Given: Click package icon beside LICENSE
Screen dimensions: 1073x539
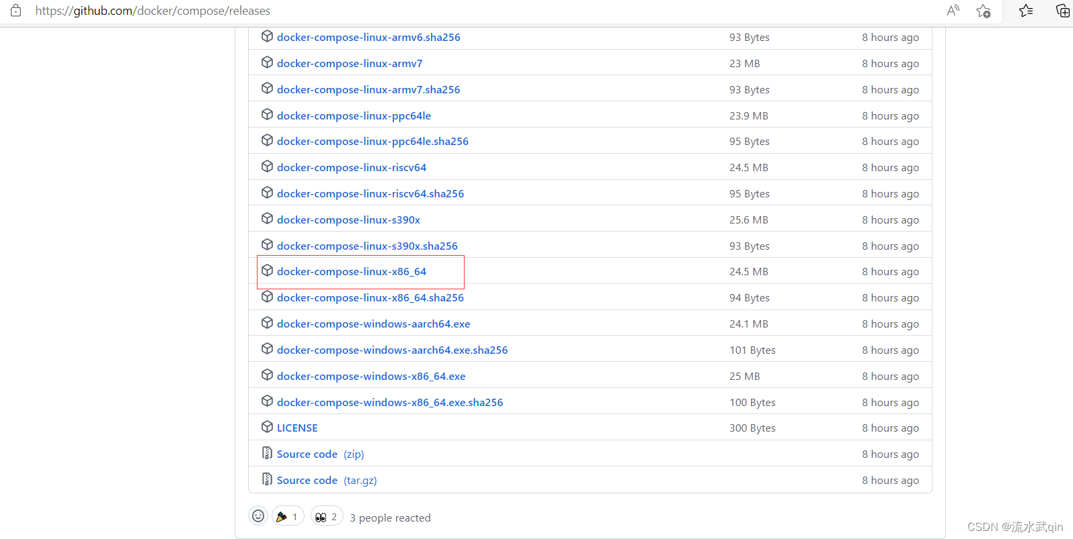Looking at the screenshot, I should (x=267, y=427).
